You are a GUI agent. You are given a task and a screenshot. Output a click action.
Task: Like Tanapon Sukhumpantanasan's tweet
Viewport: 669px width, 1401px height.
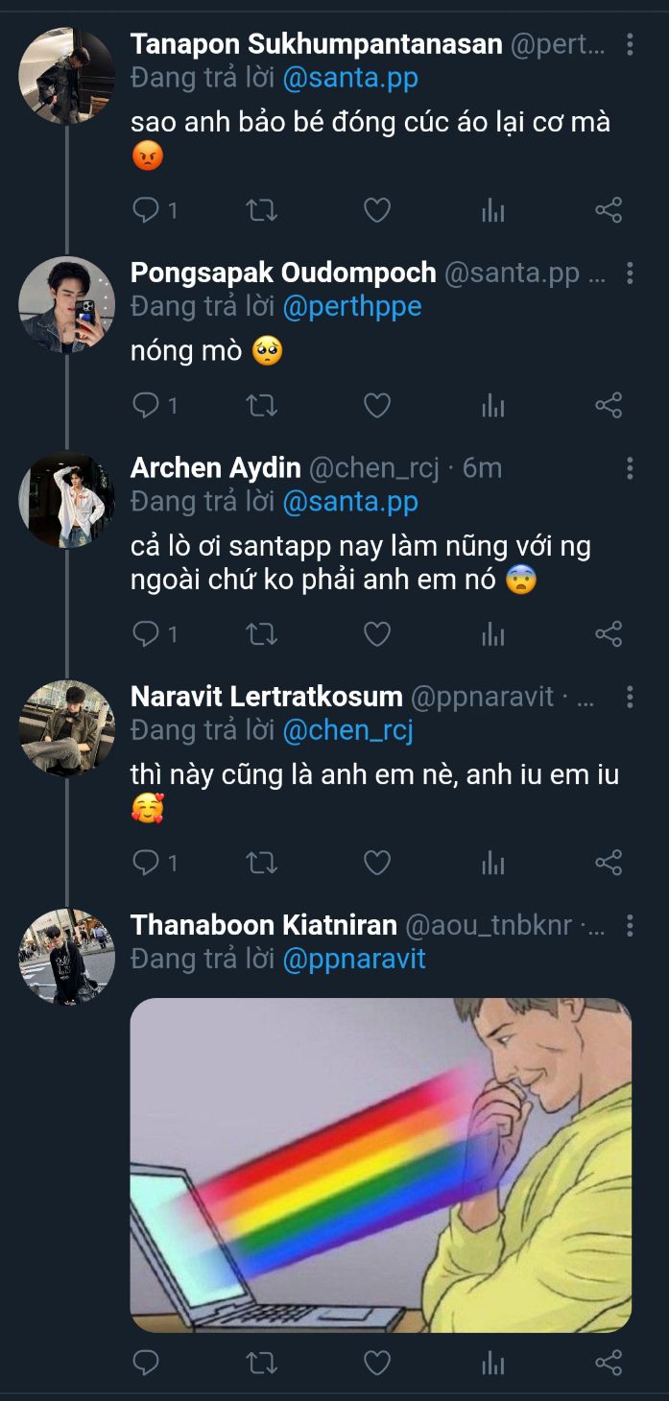click(377, 210)
